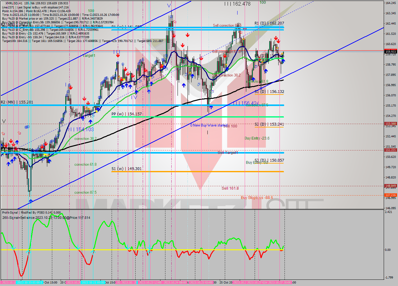Click the blue up arrow below the chart's lowest candle

[31, 201]
